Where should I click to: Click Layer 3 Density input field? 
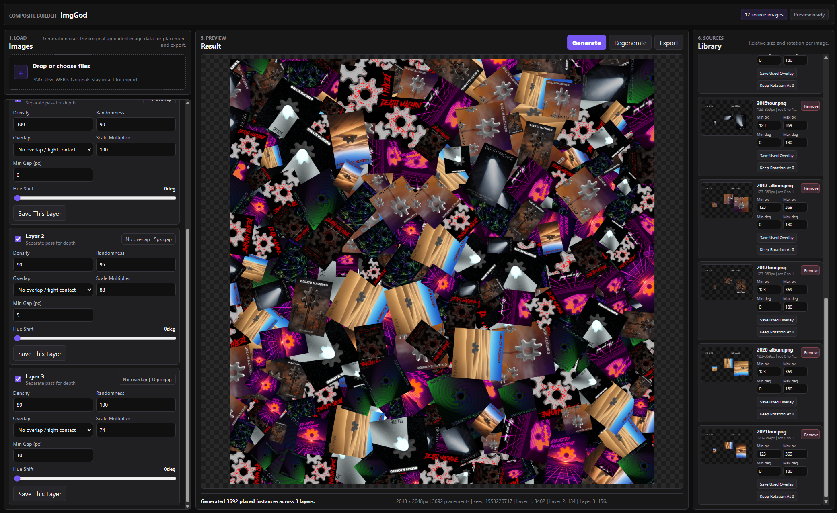[53, 405]
